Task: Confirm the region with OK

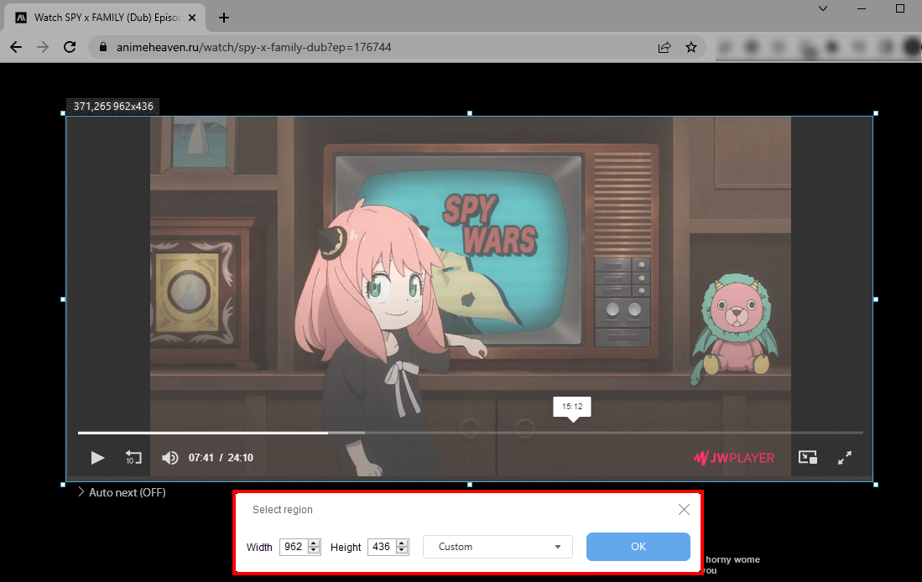Action: 638,547
